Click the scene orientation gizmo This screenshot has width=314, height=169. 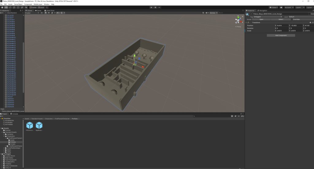pyautogui.click(x=238, y=20)
